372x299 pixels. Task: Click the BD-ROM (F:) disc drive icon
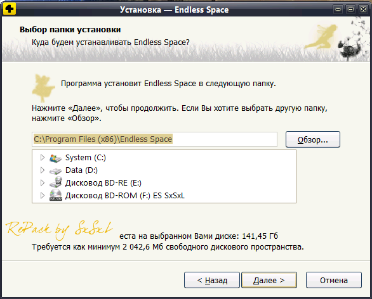coord(56,195)
